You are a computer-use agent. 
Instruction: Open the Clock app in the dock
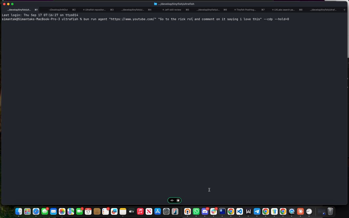[309, 211]
